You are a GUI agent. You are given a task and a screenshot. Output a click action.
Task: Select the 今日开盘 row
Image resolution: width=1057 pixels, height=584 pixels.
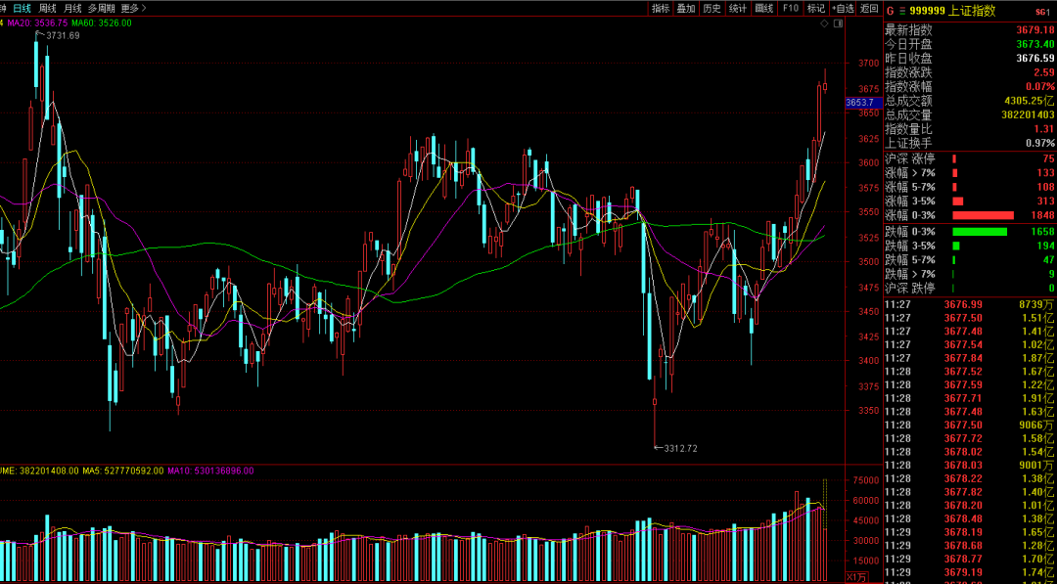tap(970, 44)
